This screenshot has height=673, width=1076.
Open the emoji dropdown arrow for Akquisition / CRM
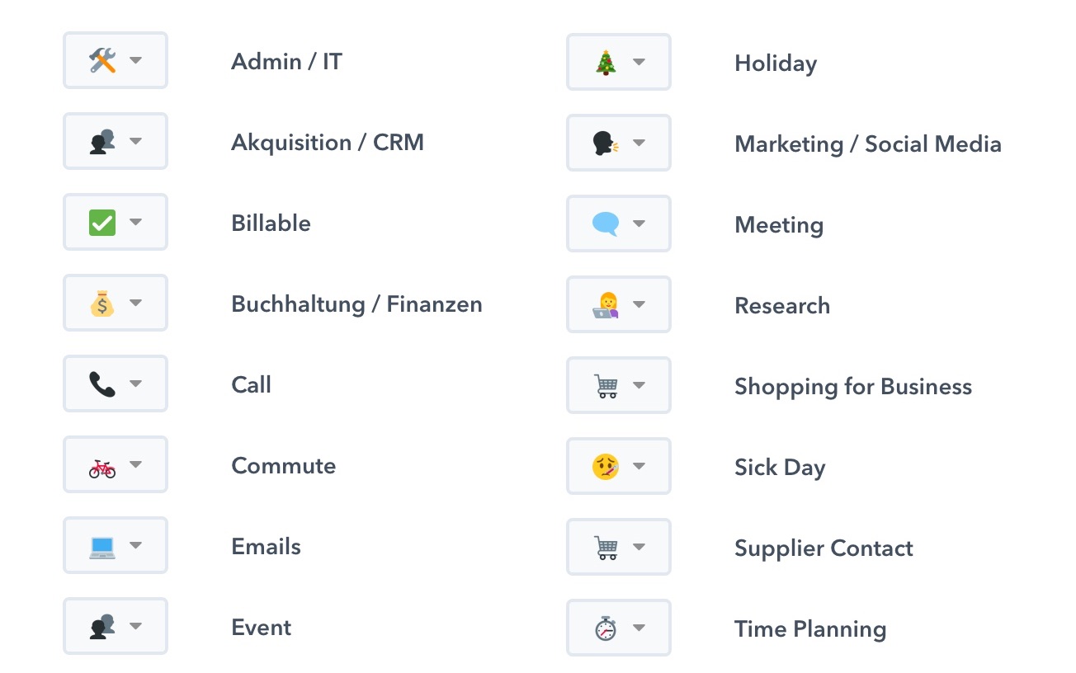(136, 141)
